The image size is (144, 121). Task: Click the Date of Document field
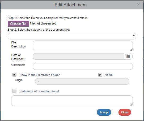78,56
